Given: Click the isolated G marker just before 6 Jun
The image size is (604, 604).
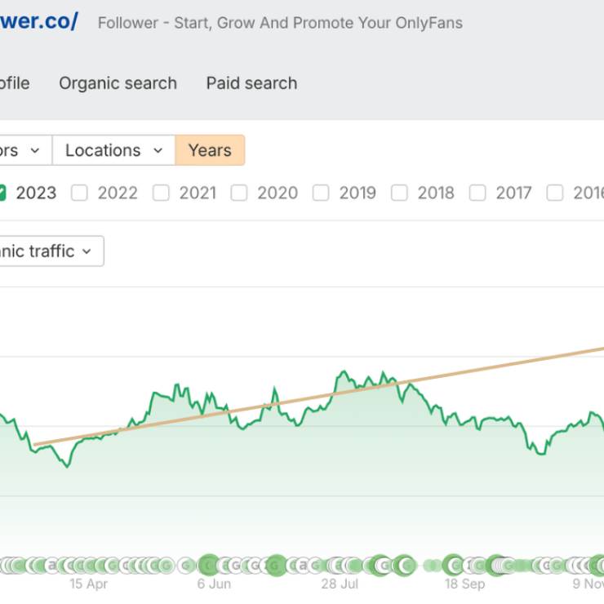Looking at the screenshot, I should point(186,566).
